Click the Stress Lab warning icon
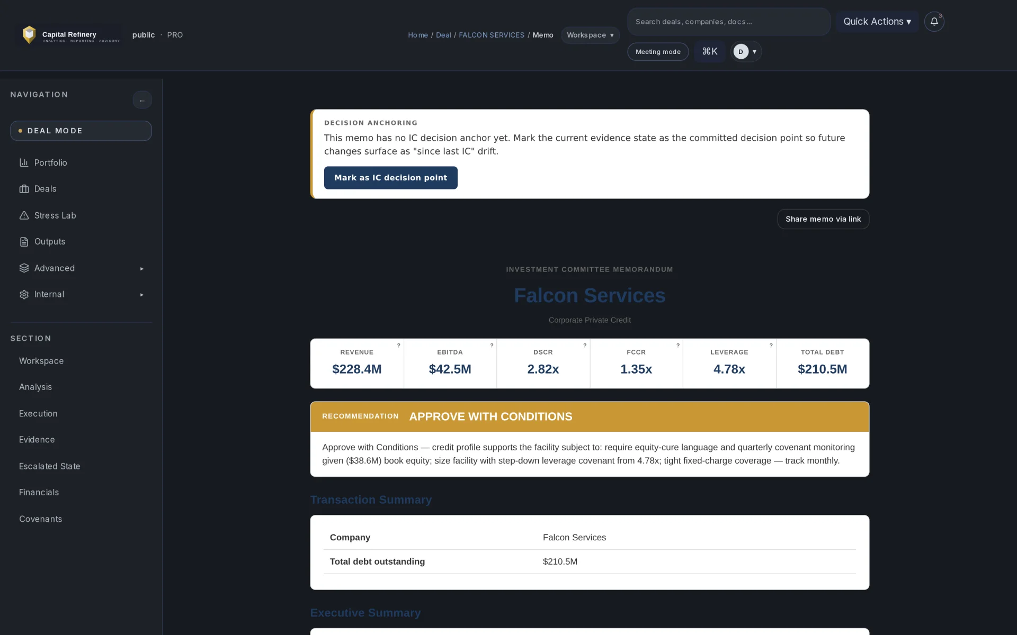This screenshot has width=1017, height=635. (x=24, y=215)
